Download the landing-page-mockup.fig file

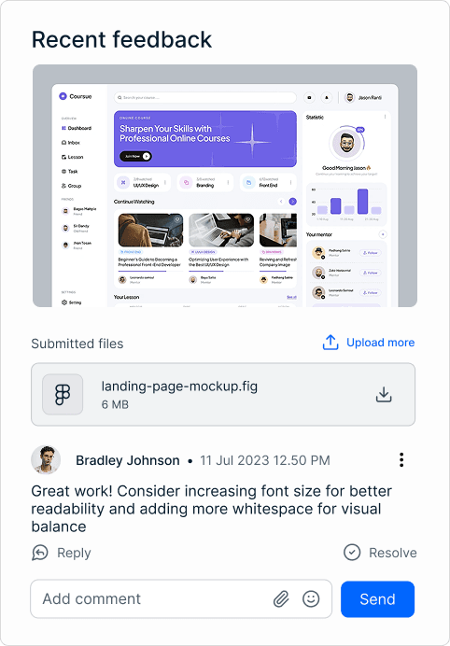pos(383,394)
